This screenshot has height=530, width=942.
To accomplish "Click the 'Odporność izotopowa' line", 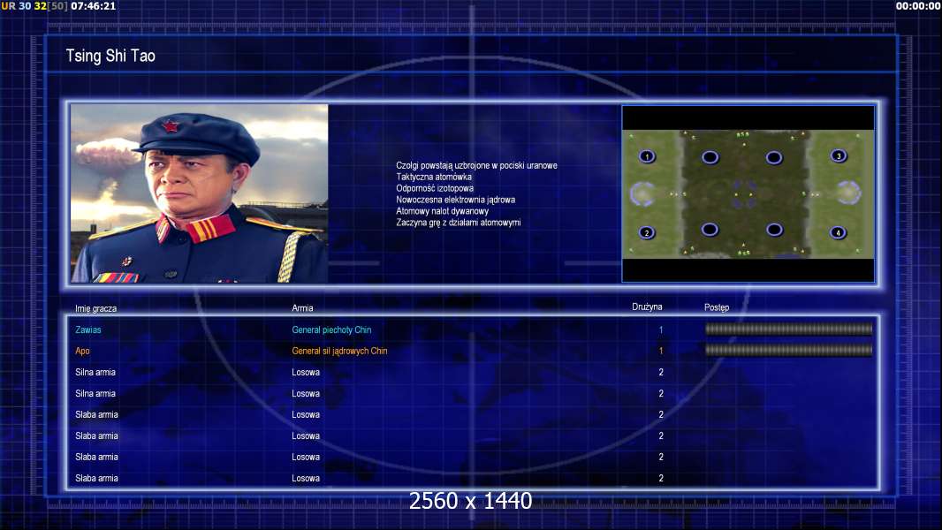I will [x=435, y=188].
